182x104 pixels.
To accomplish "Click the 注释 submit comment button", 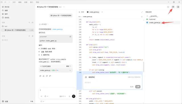I will (138, 87).
